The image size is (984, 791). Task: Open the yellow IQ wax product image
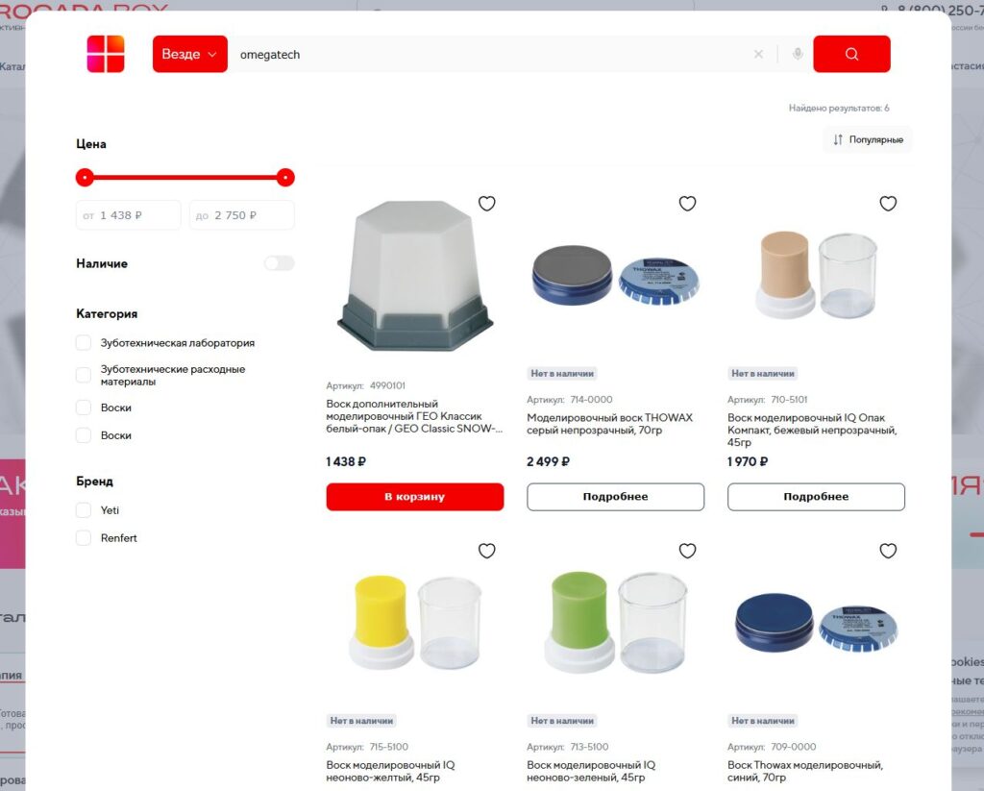coord(415,622)
